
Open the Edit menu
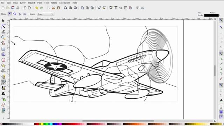[x=9, y=3]
